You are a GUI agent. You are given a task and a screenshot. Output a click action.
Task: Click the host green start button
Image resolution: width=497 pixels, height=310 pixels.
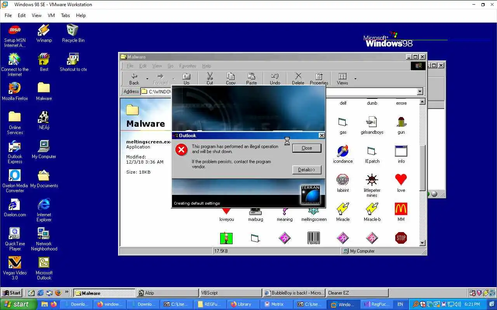pyautogui.click(x=18, y=304)
